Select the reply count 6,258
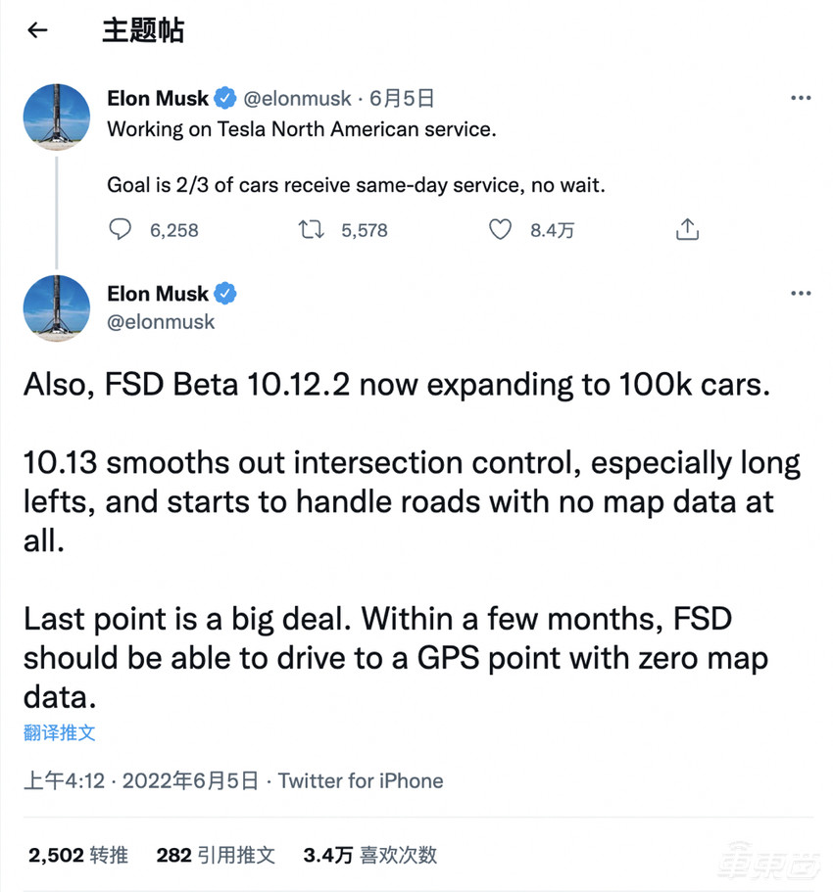Screen dimensions: 833x892 click(x=172, y=230)
